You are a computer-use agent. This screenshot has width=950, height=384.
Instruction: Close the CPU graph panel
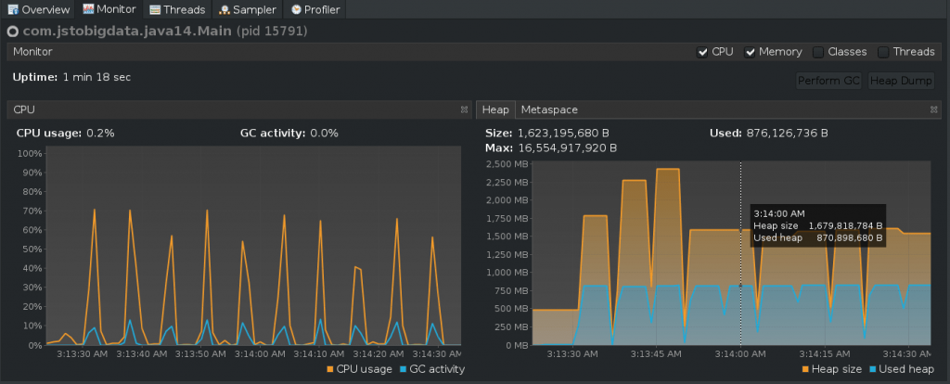[x=464, y=109]
